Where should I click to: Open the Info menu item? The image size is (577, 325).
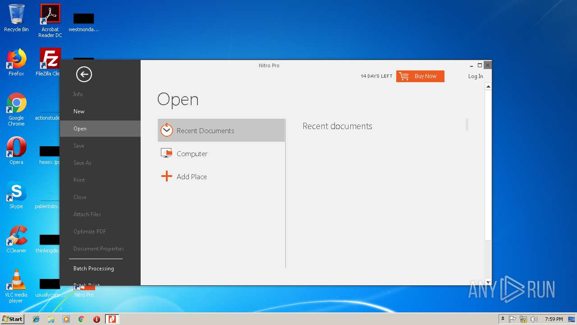pos(78,94)
